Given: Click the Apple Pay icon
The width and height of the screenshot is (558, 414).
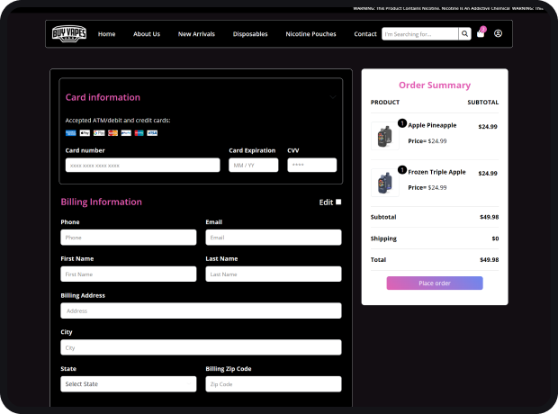Looking at the screenshot, I should tap(85, 133).
